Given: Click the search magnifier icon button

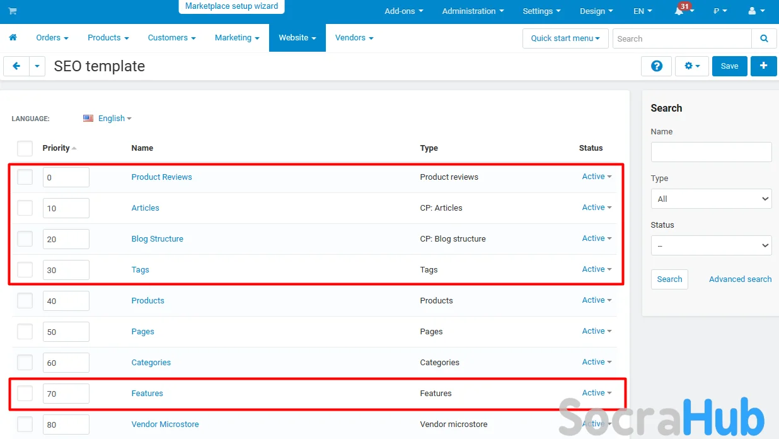Looking at the screenshot, I should point(764,38).
